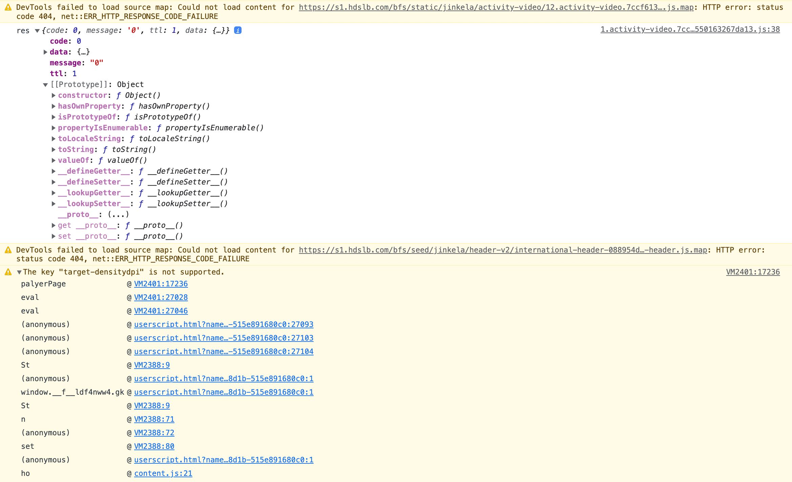Open userscript link ending :27104

(224, 352)
